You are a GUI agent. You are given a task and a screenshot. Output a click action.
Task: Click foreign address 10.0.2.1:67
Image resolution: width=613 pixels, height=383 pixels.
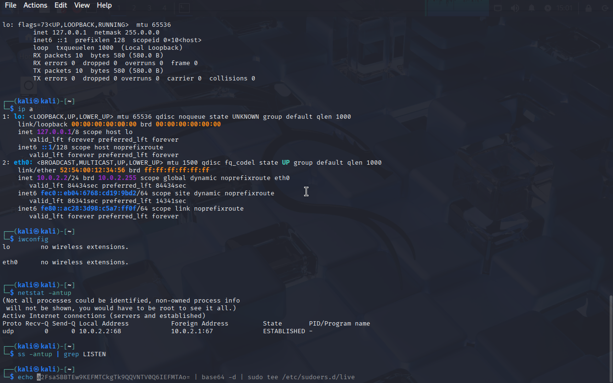click(192, 331)
